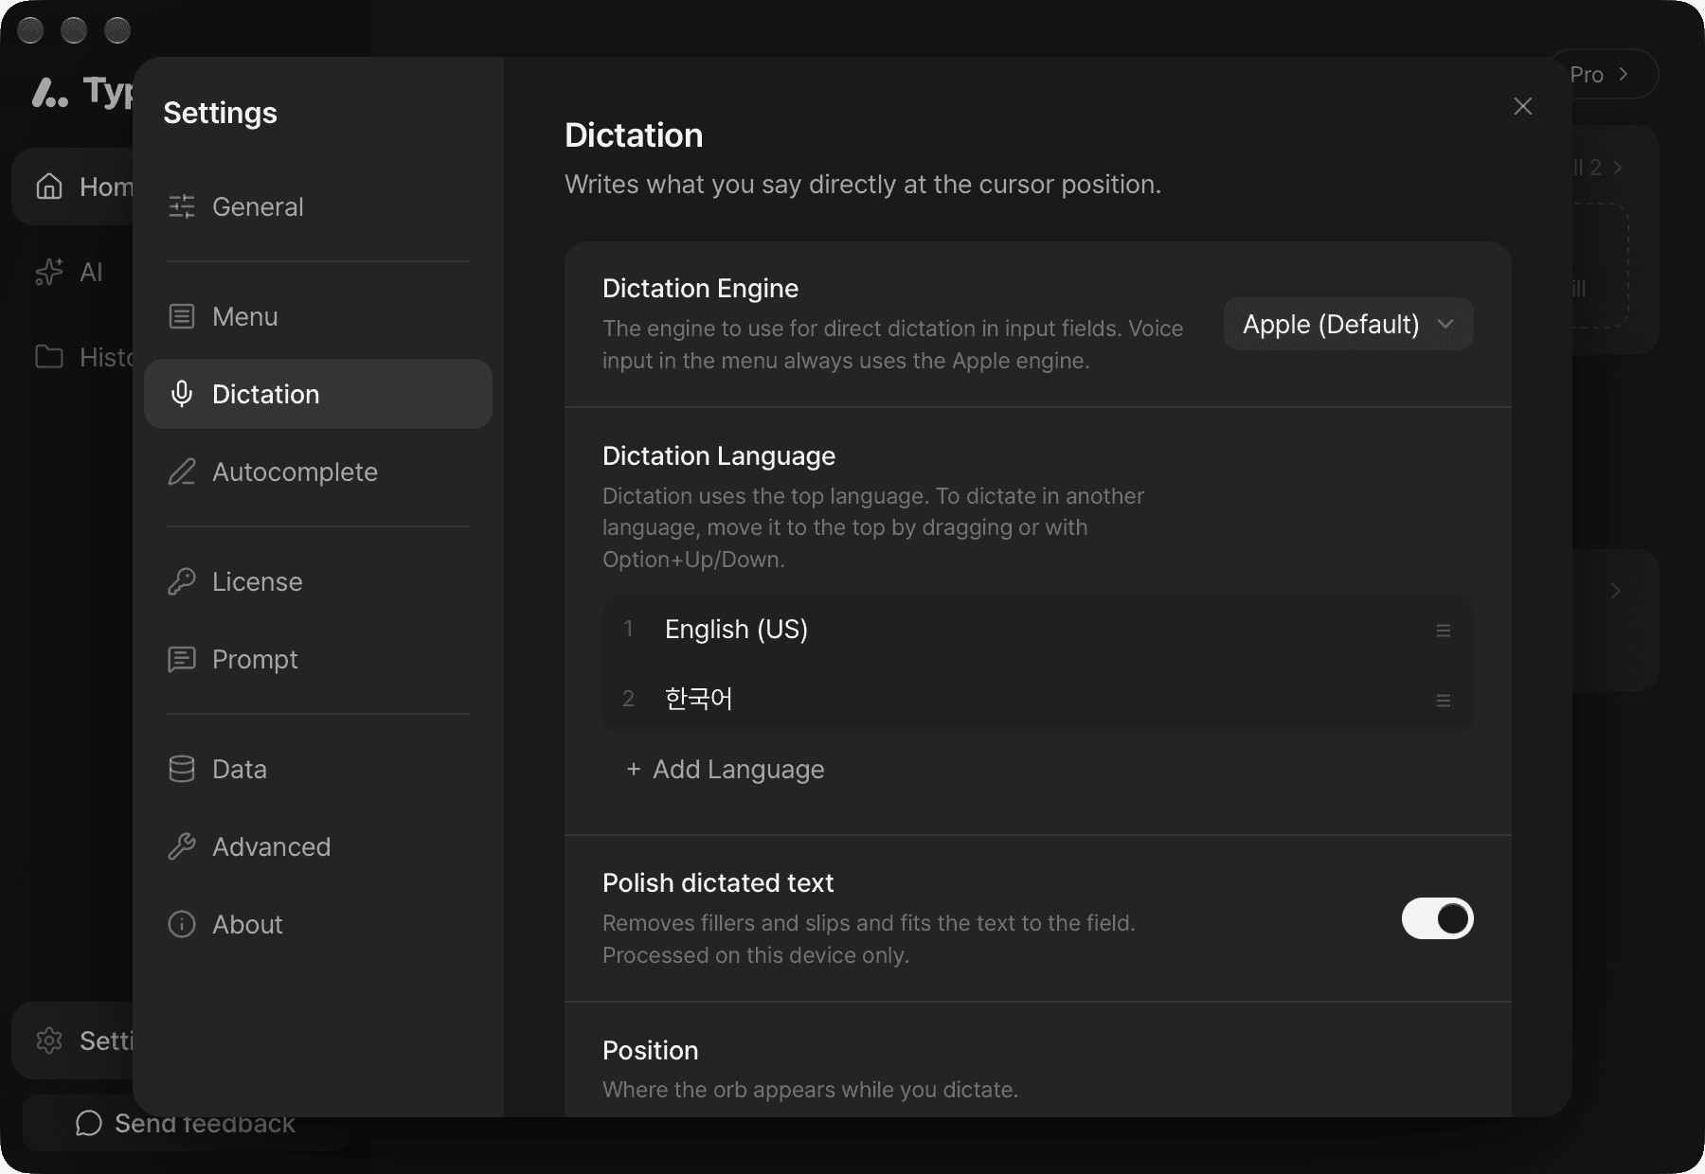1705x1174 pixels.
Task: Click the Data database icon
Action: click(x=182, y=769)
